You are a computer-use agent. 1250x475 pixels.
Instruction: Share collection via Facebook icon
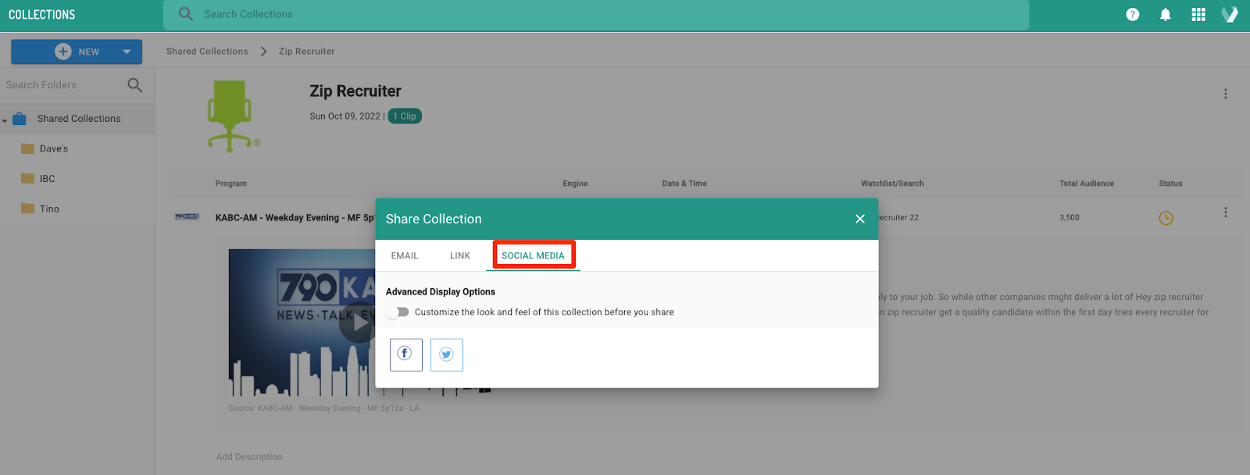coord(405,355)
